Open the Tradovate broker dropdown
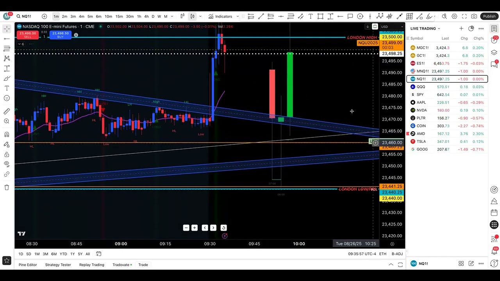Viewport: 500px width, 281px height. click(x=123, y=265)
